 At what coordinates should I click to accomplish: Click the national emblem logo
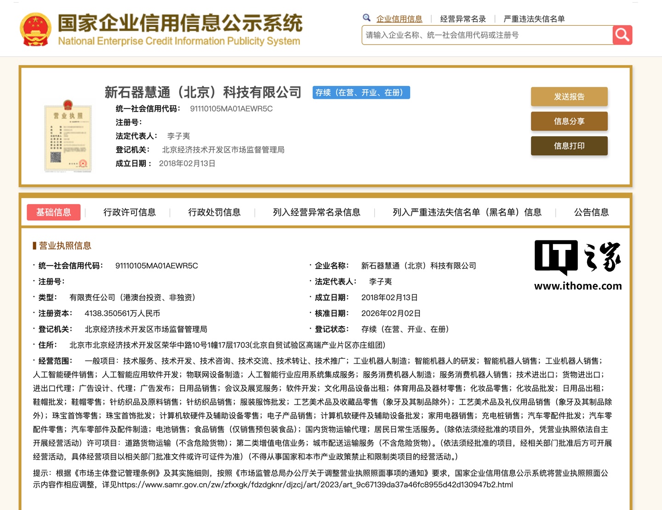(x=35, y=30)
